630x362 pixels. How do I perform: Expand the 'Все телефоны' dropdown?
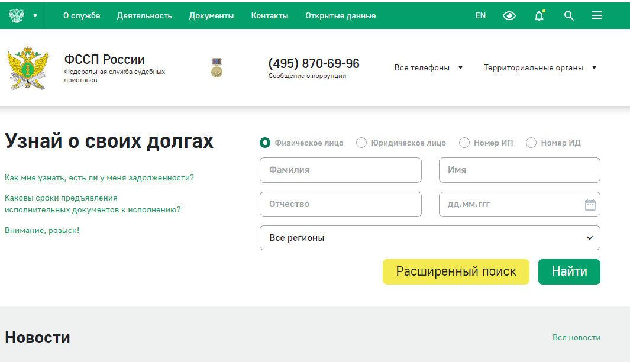[428, 67]
